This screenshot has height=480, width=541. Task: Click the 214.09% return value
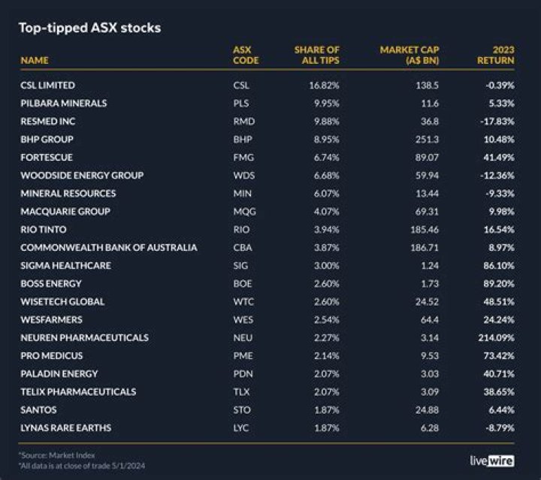coord(495,338)
